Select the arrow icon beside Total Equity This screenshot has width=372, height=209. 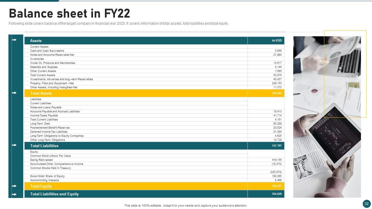(14, 186)
